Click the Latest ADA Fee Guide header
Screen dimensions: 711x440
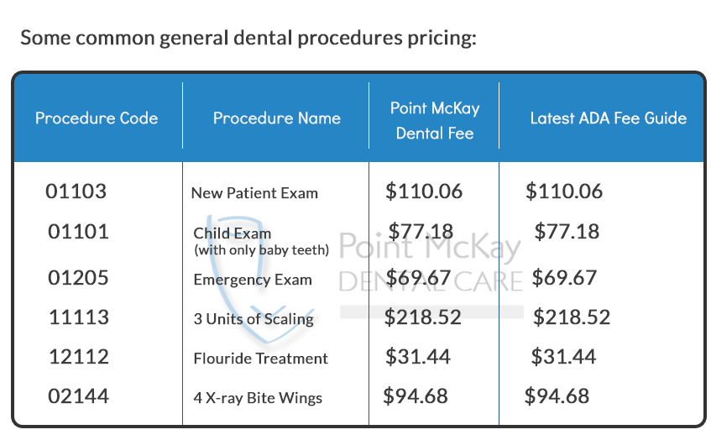click(609, 118)
